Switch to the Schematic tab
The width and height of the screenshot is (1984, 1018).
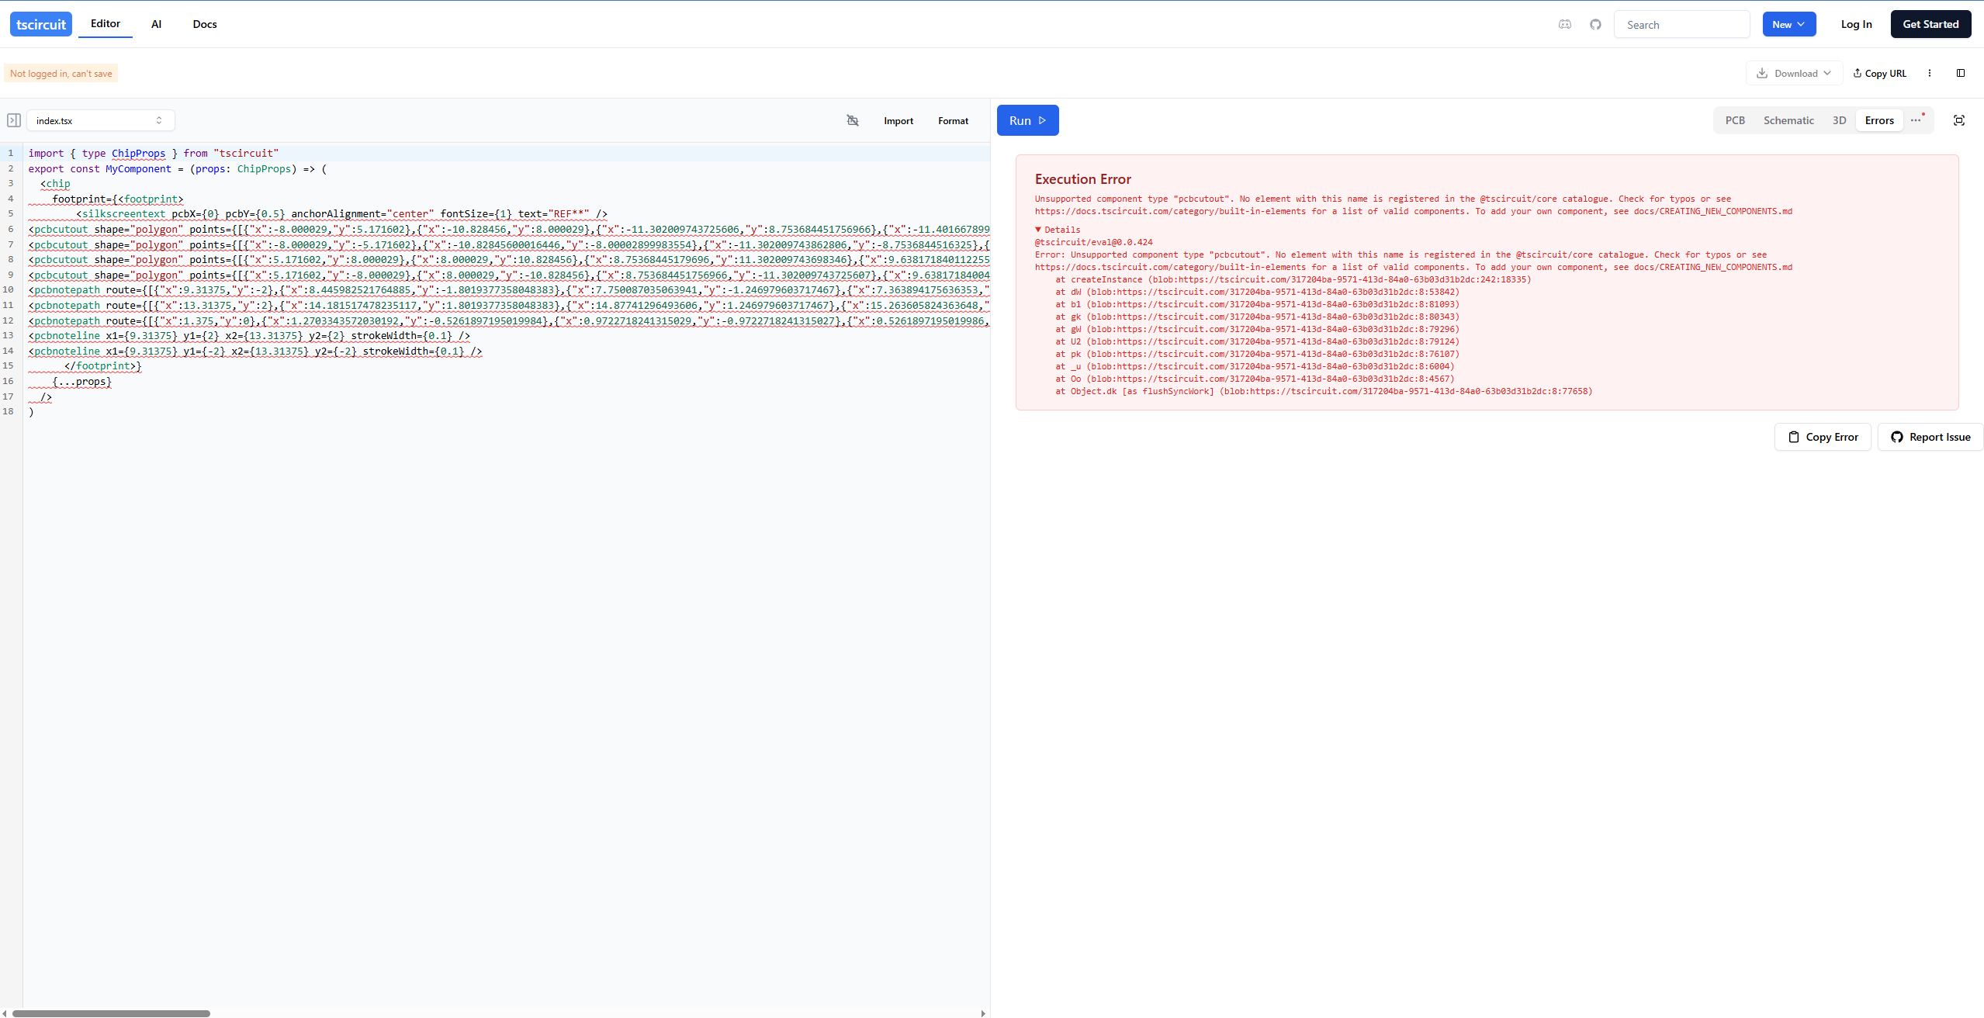(x=1788, y=120)
